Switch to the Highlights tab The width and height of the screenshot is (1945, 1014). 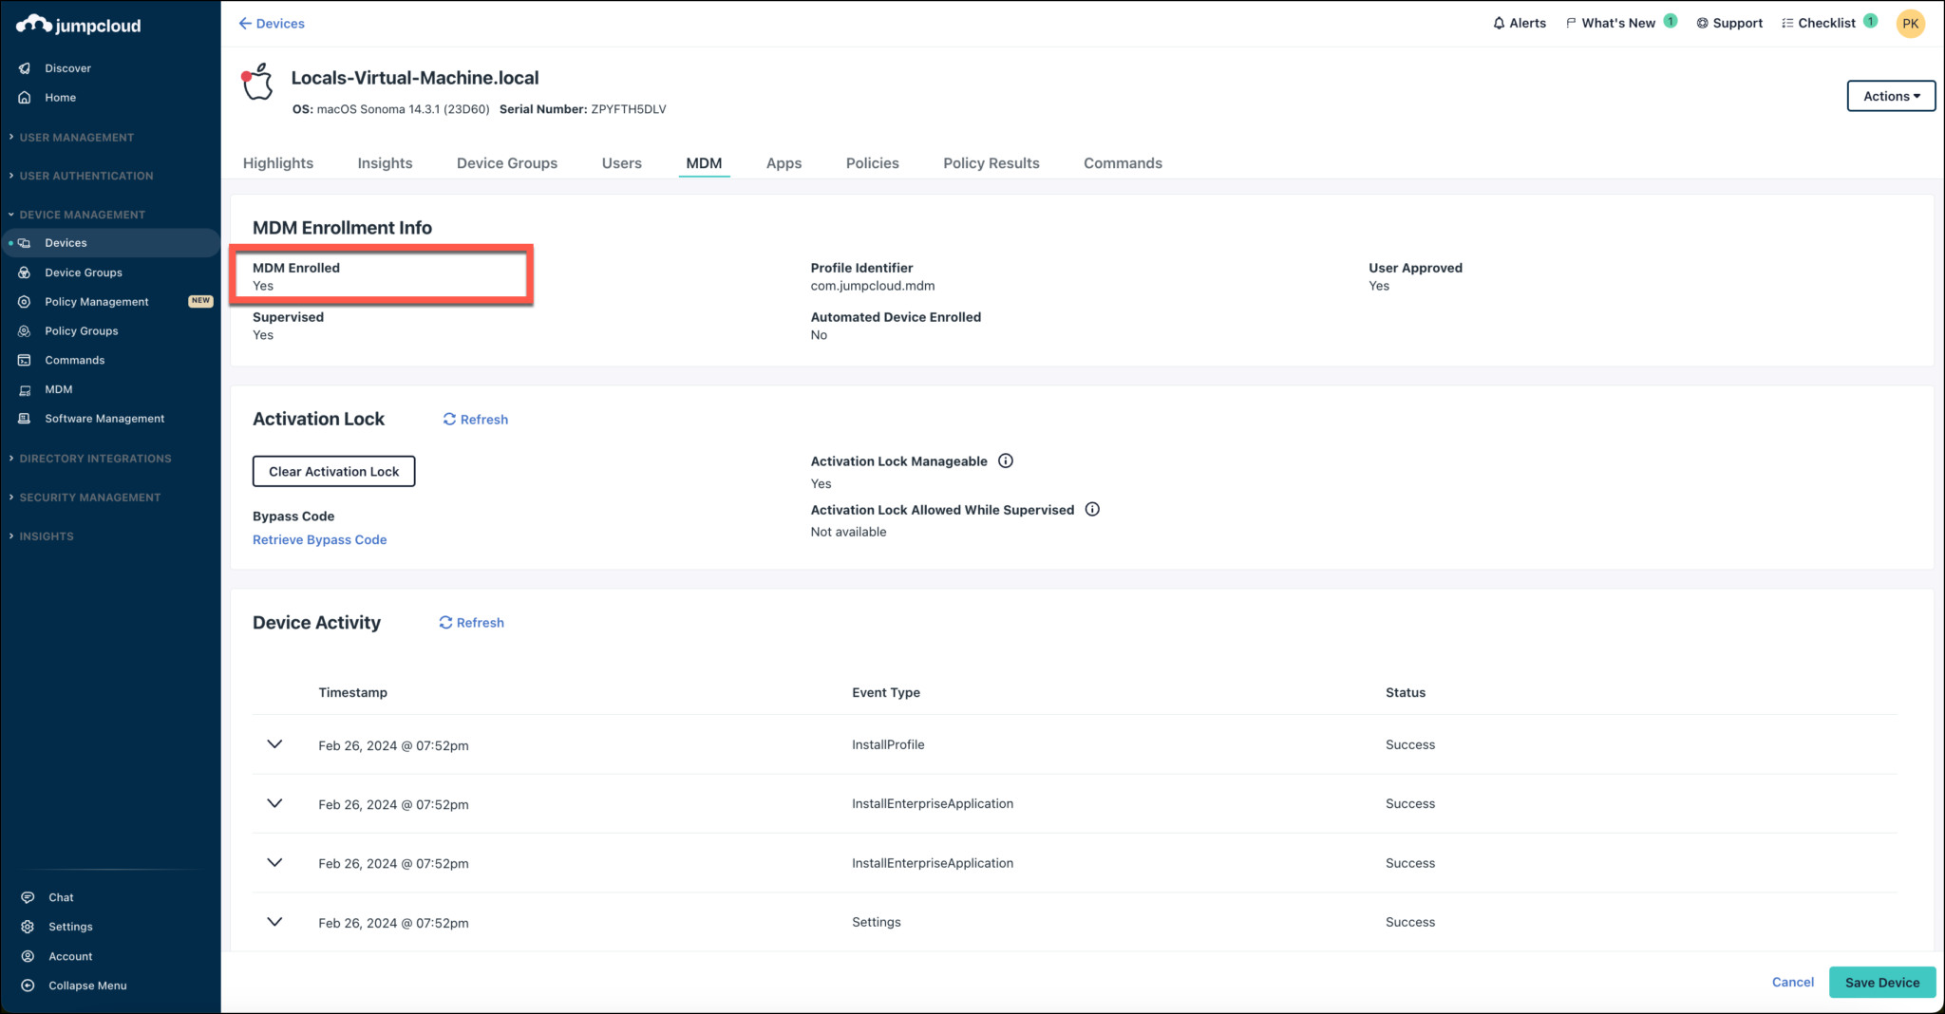click(x=277, y=162)
